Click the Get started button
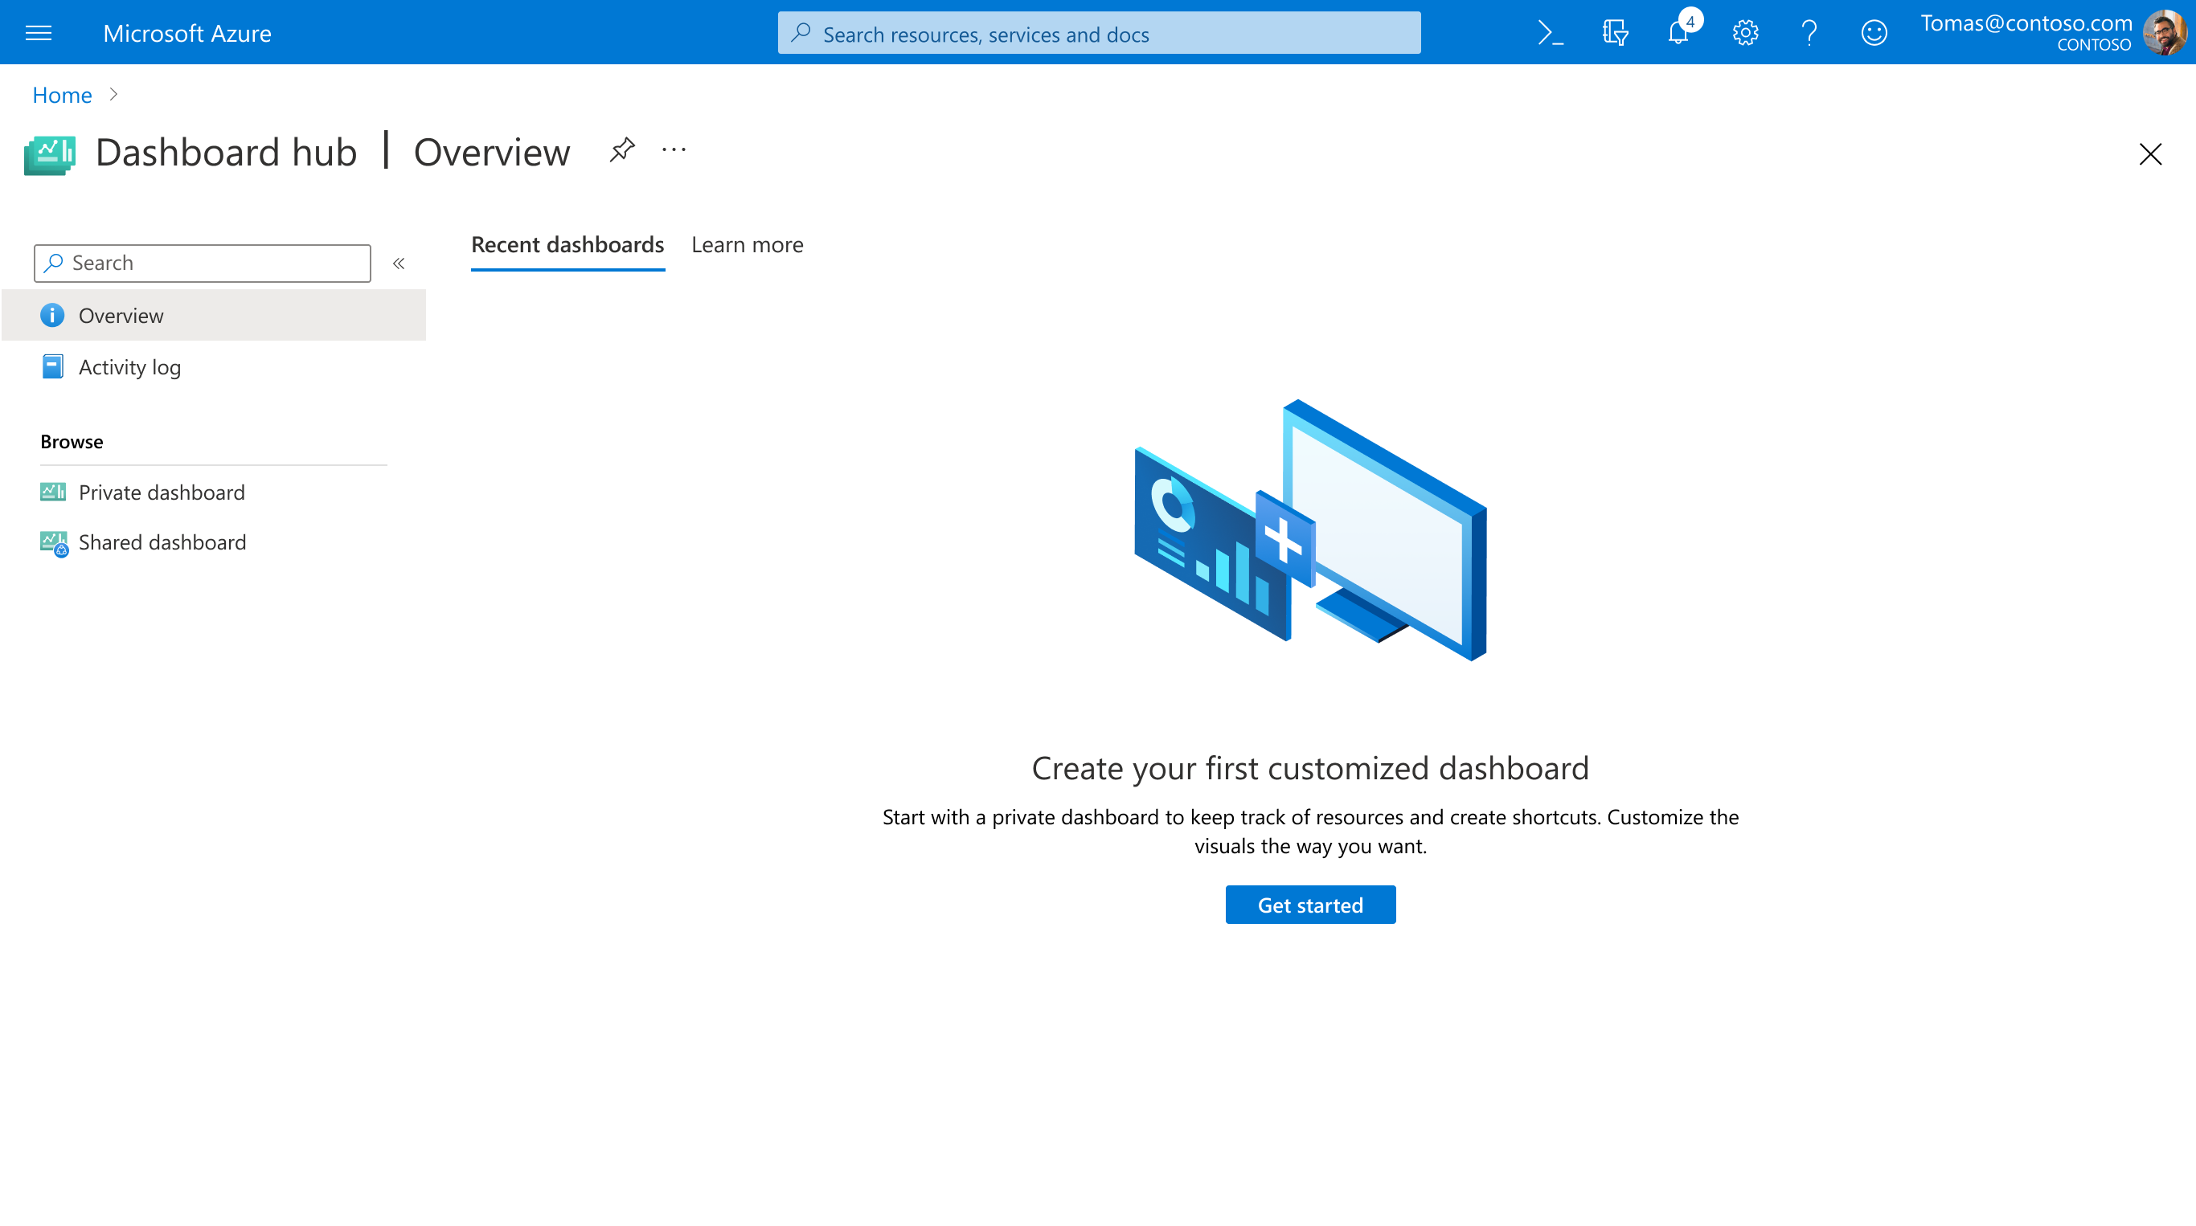Screen dimensions: 2196x1226 1309,905
